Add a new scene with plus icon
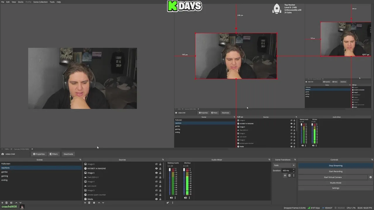Screen dimensions: 374x210 coord(2,203)
